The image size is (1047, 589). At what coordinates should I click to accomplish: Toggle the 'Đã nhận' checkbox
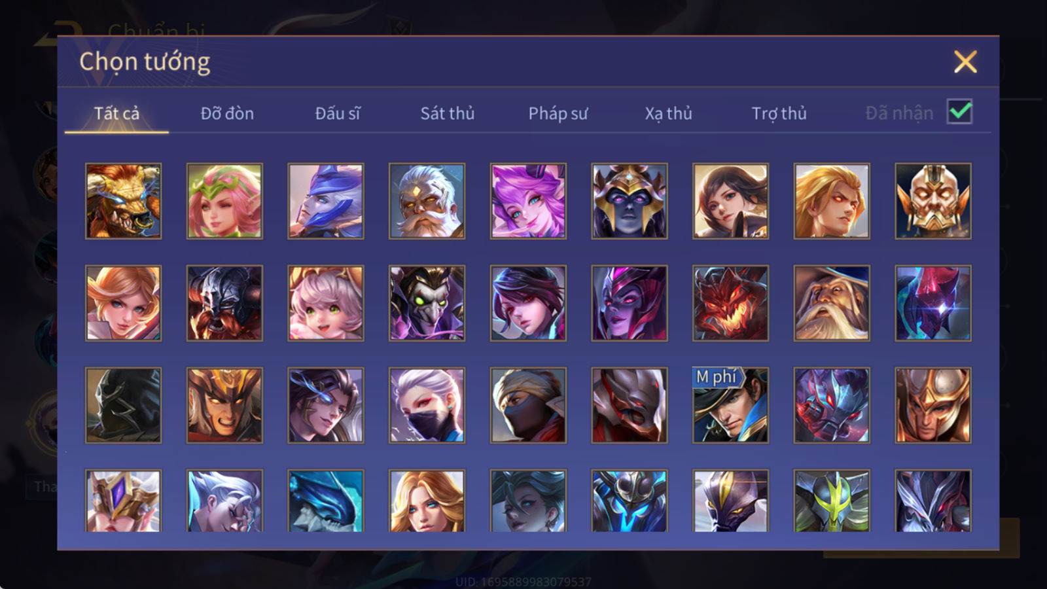[960, 112]
